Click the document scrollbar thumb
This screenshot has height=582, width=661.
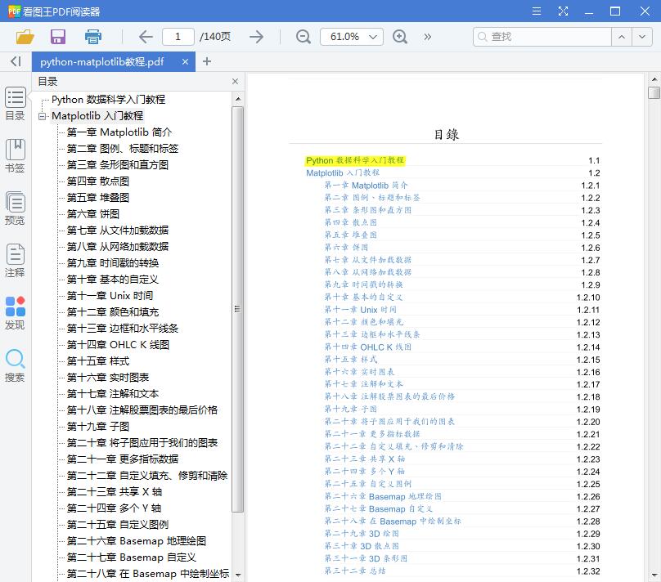(654, 92)
